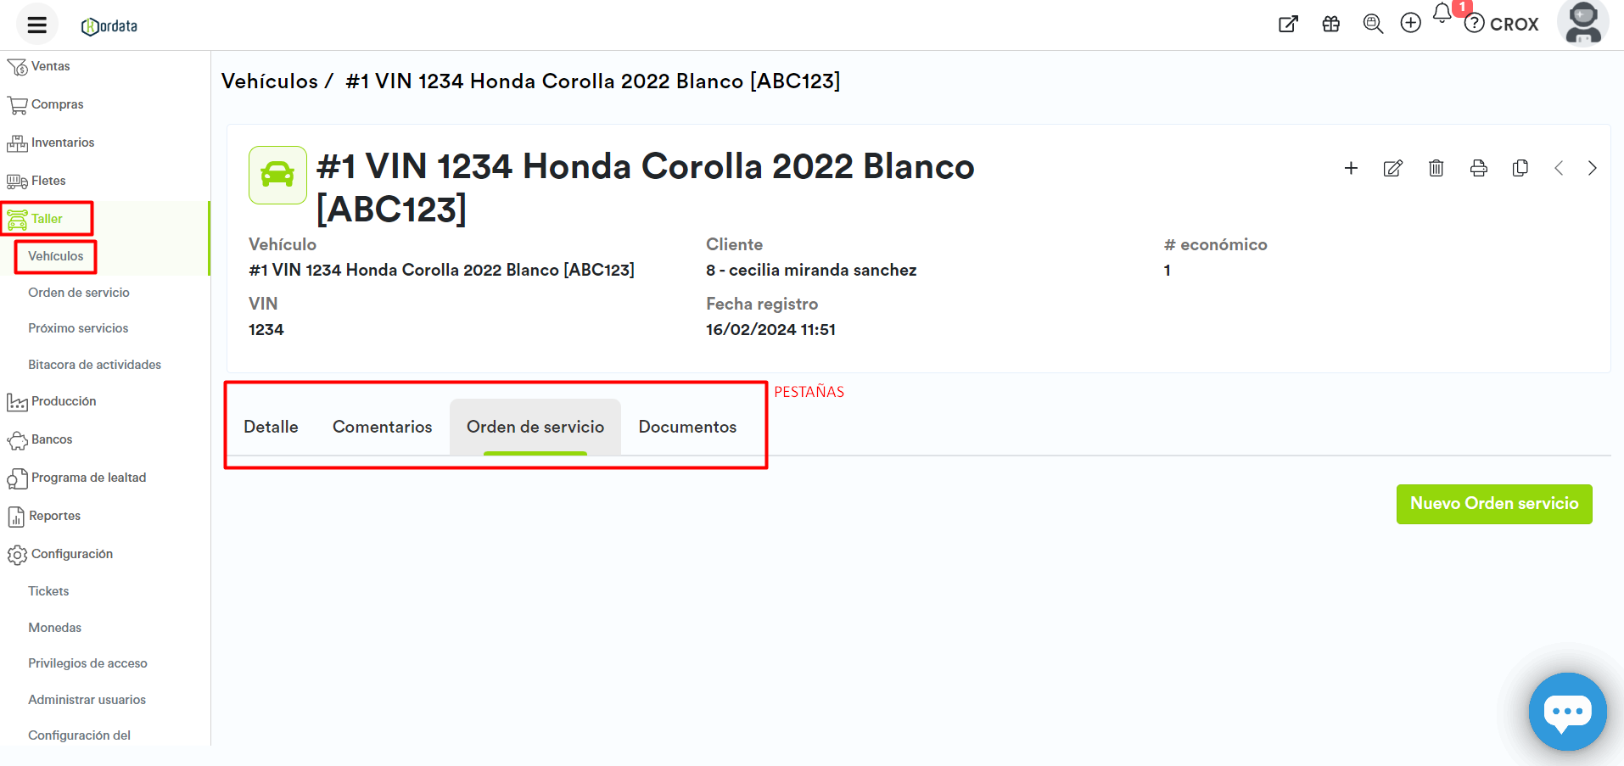Click the Vehículos breadcrumb link

269,81
